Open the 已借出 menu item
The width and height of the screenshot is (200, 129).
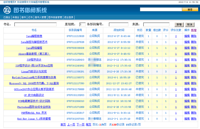click(7, 17)
